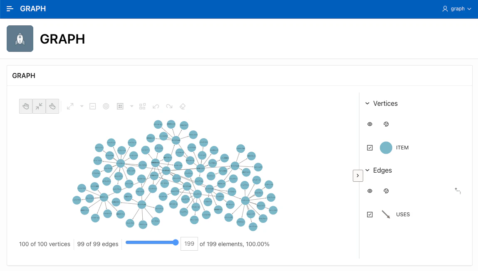This screenshot has width=478, height=271.
Task: Open the Edges style palette icon
Action: pos(386,191)
